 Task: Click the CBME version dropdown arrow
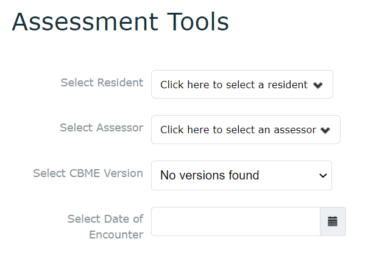tap(323, 175)
